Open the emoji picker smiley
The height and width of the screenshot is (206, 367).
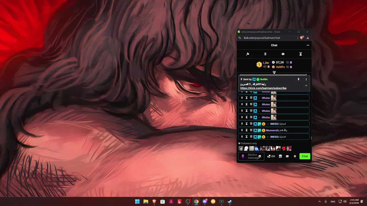pyautogui.click(x=260, y=156)
